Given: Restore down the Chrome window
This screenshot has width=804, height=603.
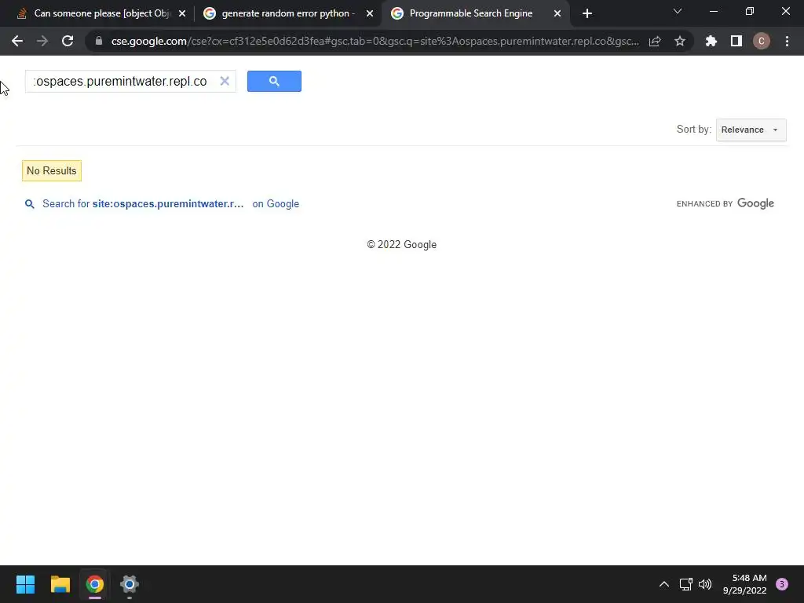Looking at the screenshot, I should click(750, 11).
